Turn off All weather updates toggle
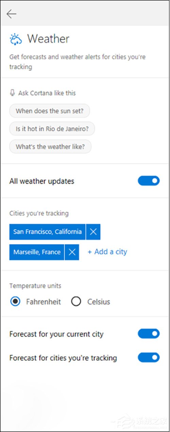Image resolution: width=170 pixels, height=432 pixels. 149,181
